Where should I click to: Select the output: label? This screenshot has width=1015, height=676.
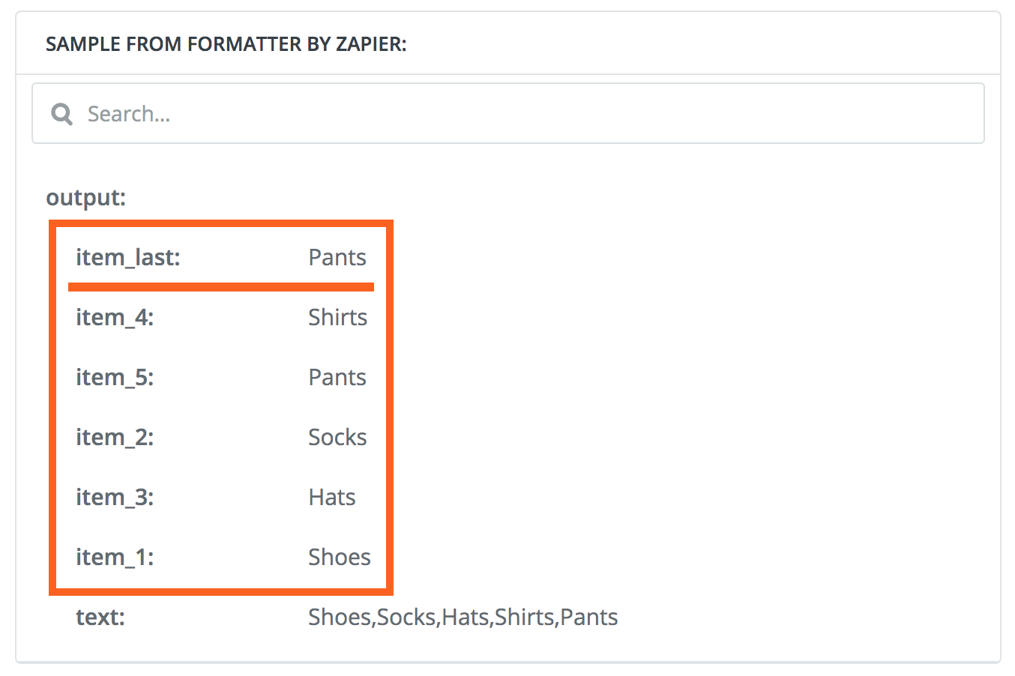pyautogui.click(x=85, y=198)
